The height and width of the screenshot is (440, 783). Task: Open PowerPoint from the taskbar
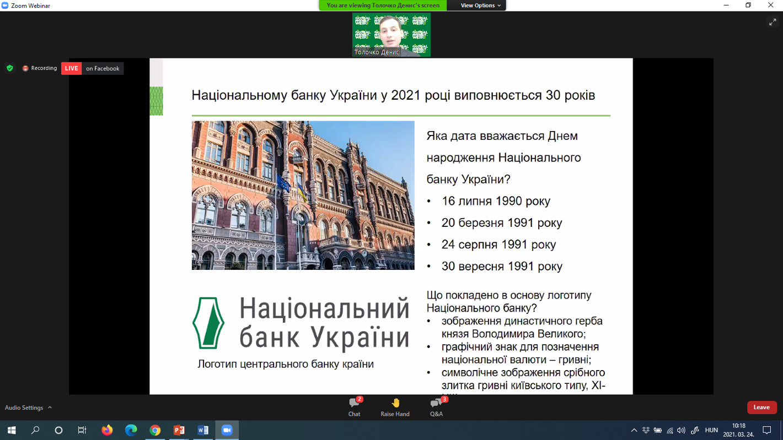(179, 430)
